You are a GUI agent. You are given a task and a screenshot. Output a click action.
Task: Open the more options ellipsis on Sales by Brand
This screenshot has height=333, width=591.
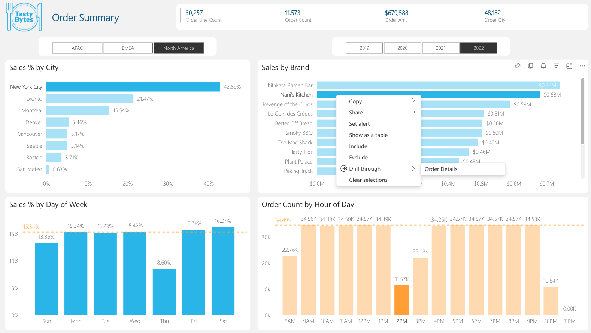click(582, 66)
